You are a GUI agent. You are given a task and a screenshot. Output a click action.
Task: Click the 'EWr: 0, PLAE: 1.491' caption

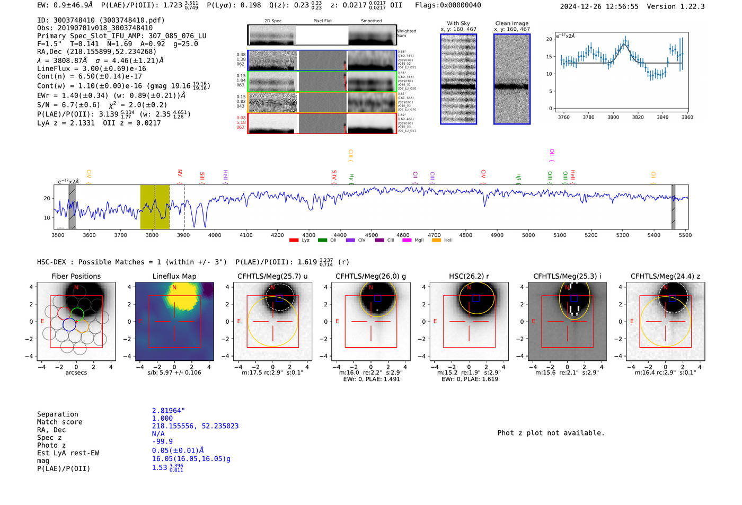372,379
